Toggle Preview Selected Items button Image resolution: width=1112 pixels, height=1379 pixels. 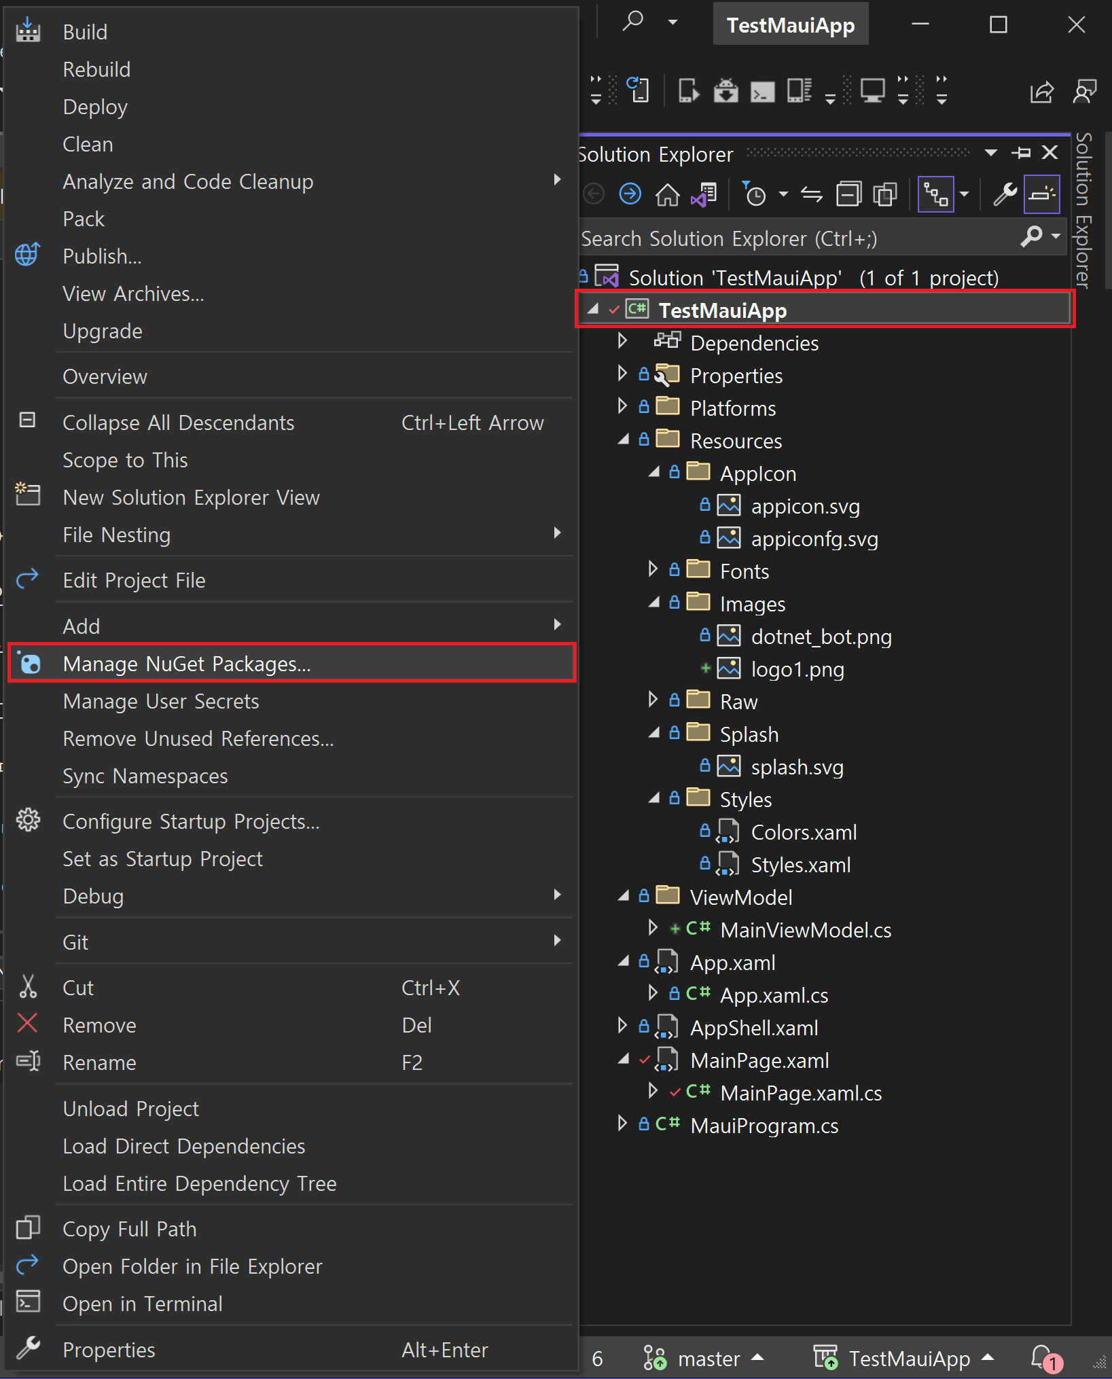pyautogui.click(x=1041, y=196)
